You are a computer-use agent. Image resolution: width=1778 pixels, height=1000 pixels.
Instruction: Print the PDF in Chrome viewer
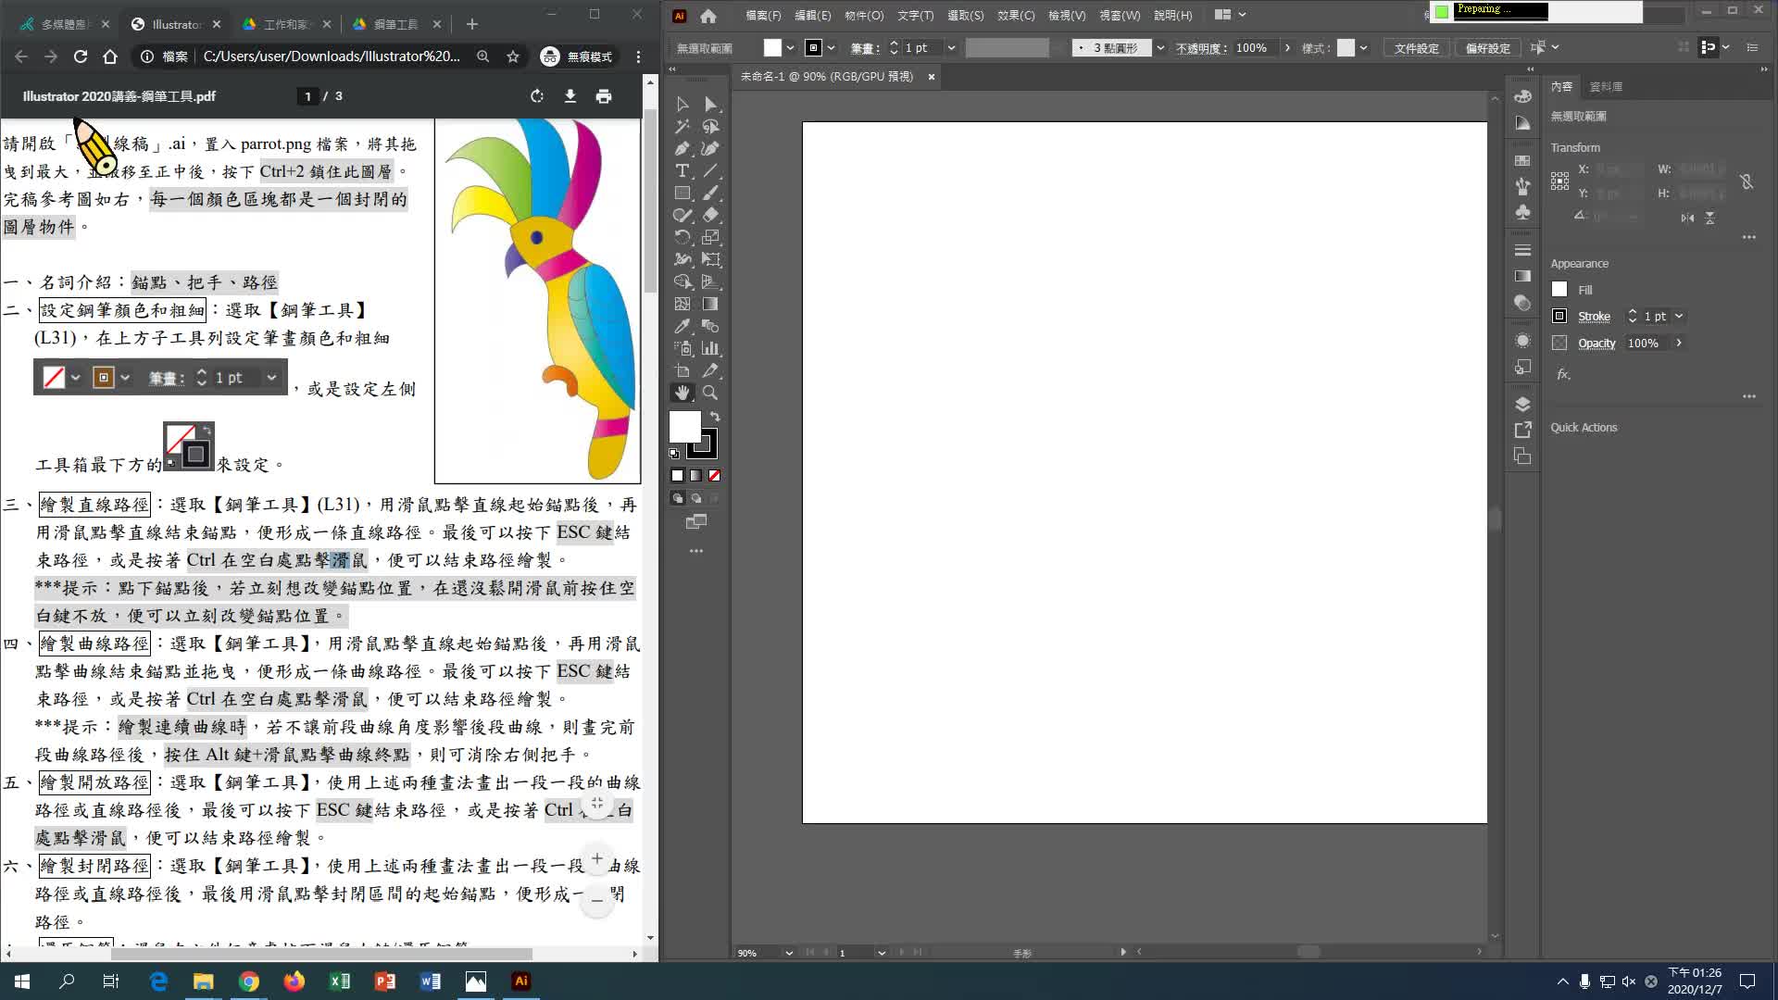click(604, 96)
